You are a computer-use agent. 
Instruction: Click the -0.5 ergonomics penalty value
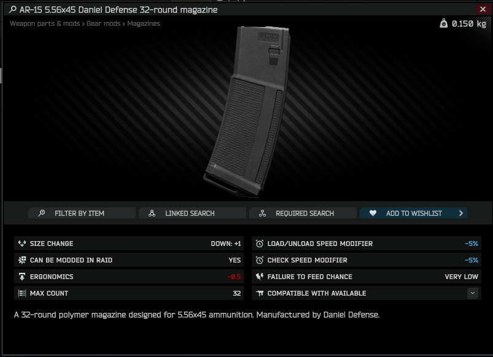(234, 277)
